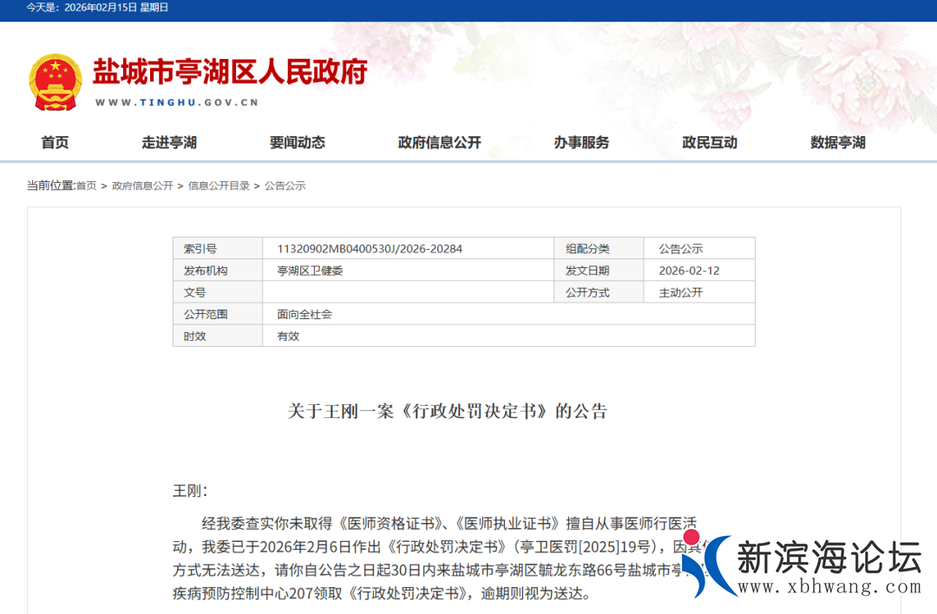Open the 办事服务 menu
The width and height of the screenshot is (937, 614).
[581, 142]
